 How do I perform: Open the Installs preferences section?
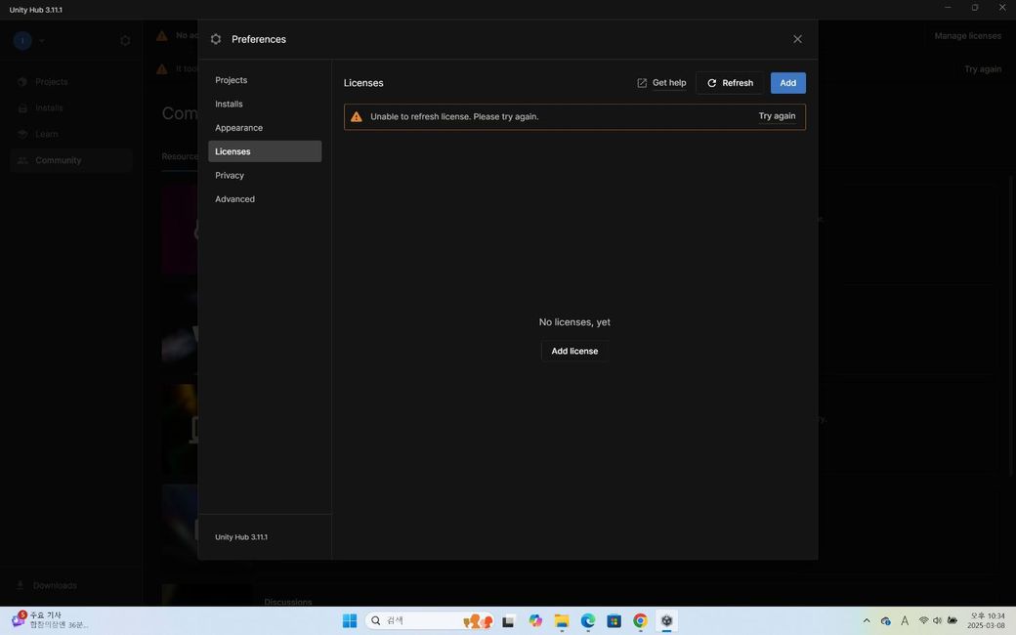coord(230,104)
